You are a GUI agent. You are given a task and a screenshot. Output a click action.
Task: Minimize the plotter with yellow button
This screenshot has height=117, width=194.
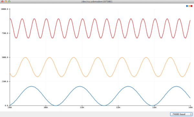point(6,2)
